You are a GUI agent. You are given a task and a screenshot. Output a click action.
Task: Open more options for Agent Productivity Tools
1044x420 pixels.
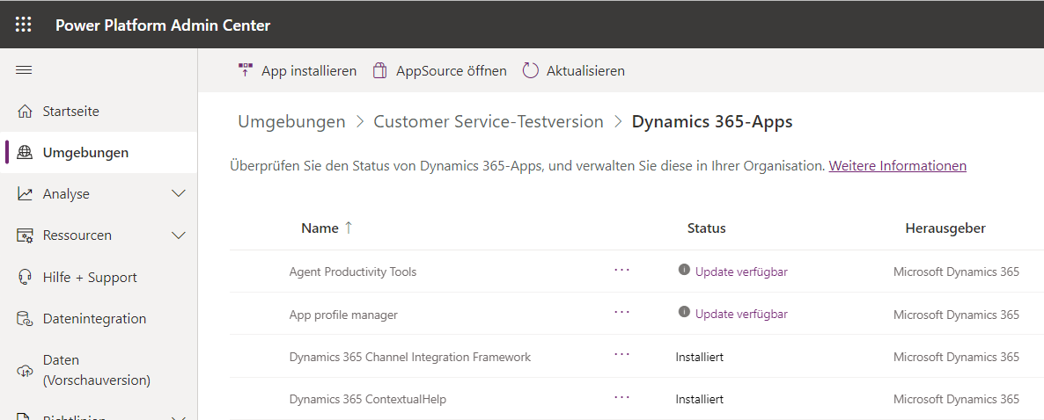[x=621, y=270]
